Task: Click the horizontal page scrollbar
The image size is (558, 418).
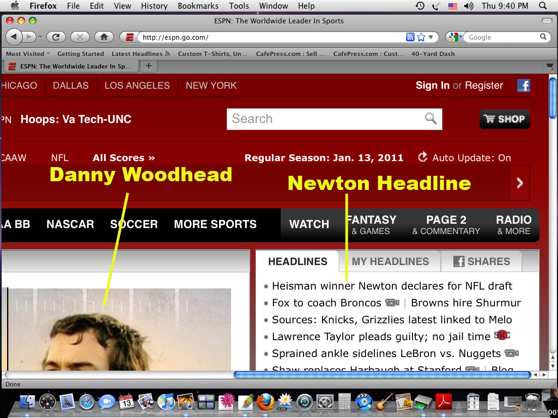Action: point(382,374)
